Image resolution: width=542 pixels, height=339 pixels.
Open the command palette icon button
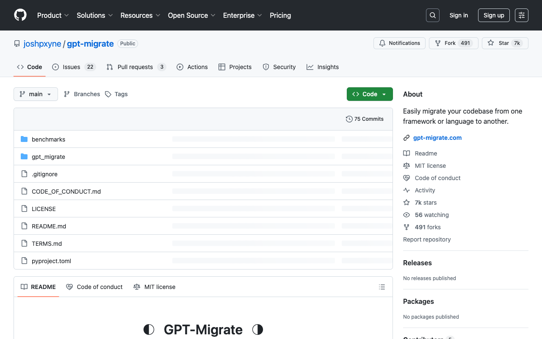522,15
